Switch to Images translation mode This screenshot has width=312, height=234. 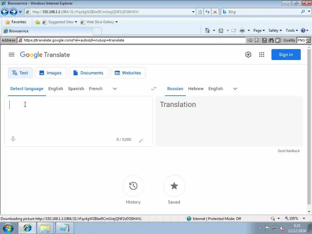point(51,73)
